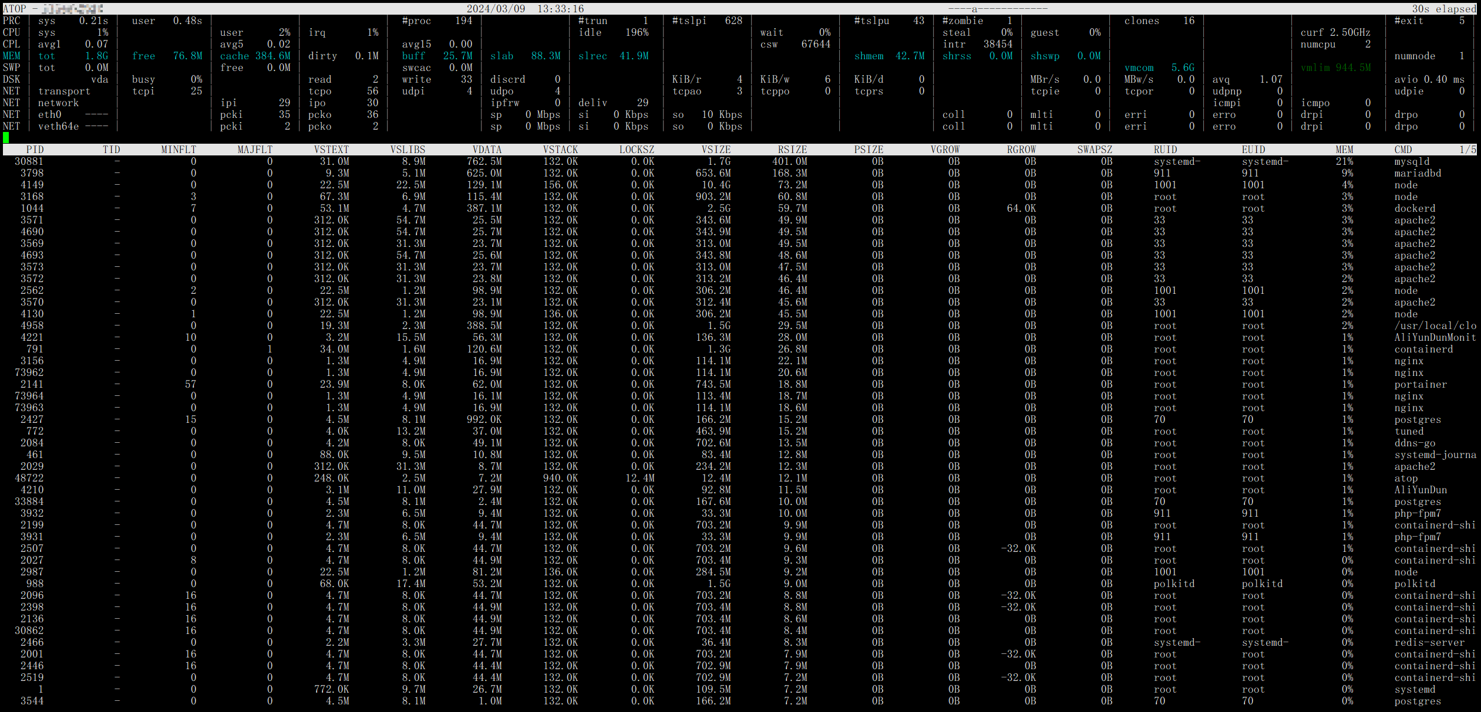Click the TID column header

click(x=111, y=150)
